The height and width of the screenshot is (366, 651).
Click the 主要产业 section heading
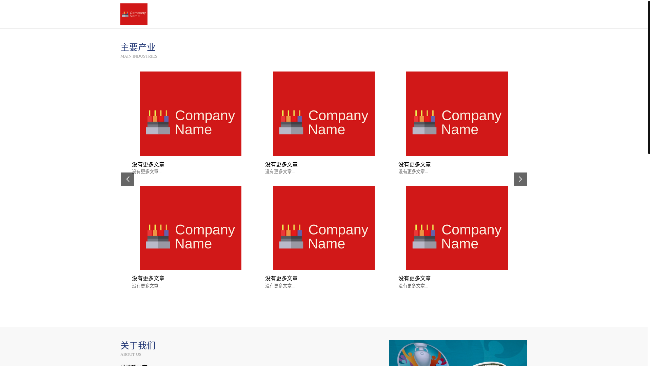(138, 47)
